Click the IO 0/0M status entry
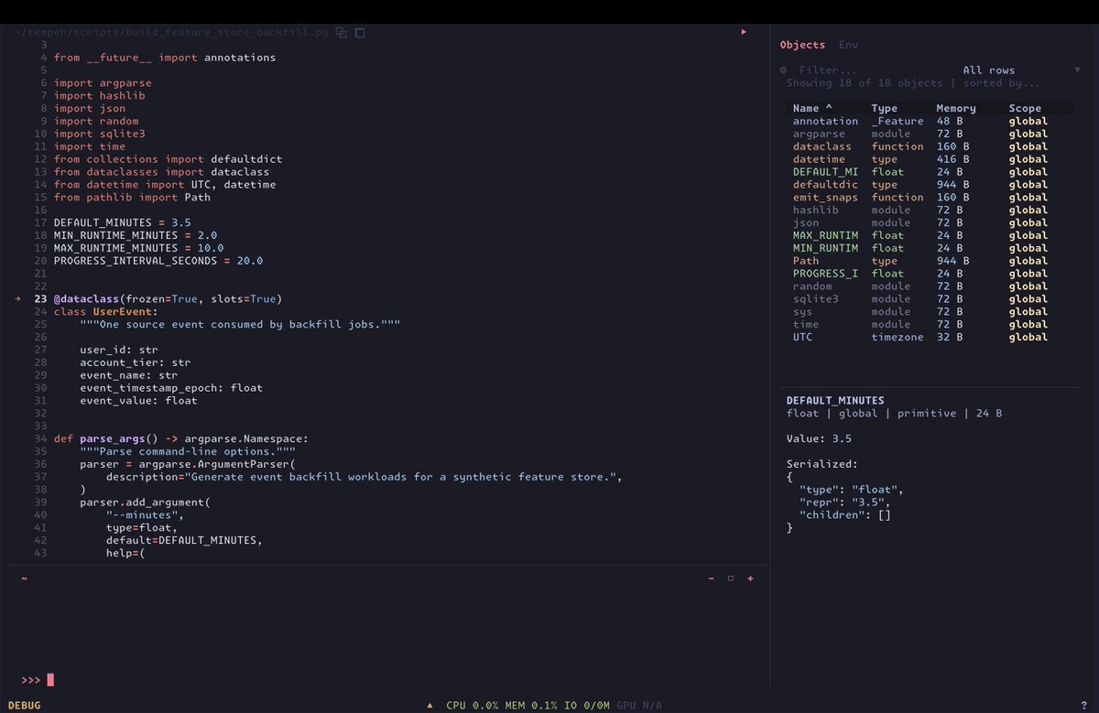This screenshot has width=1099, height=713. tap(587, 706)
